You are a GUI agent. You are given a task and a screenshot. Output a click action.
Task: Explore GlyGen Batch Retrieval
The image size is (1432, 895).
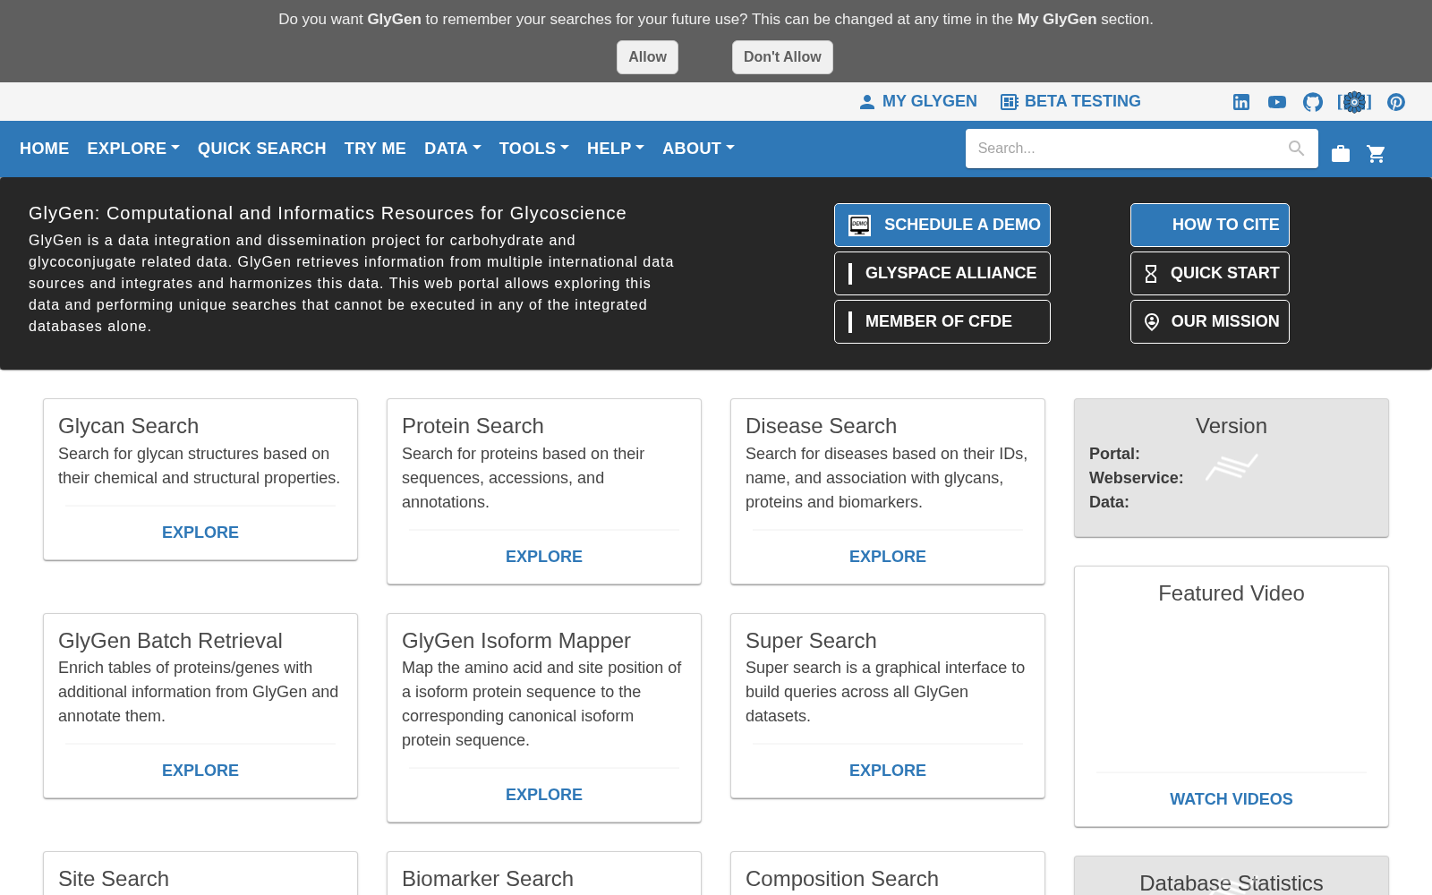pos(200,771)
